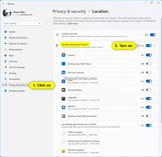
Task: Select Privacy & security in sidebar
Action: (x=17, y=85)
